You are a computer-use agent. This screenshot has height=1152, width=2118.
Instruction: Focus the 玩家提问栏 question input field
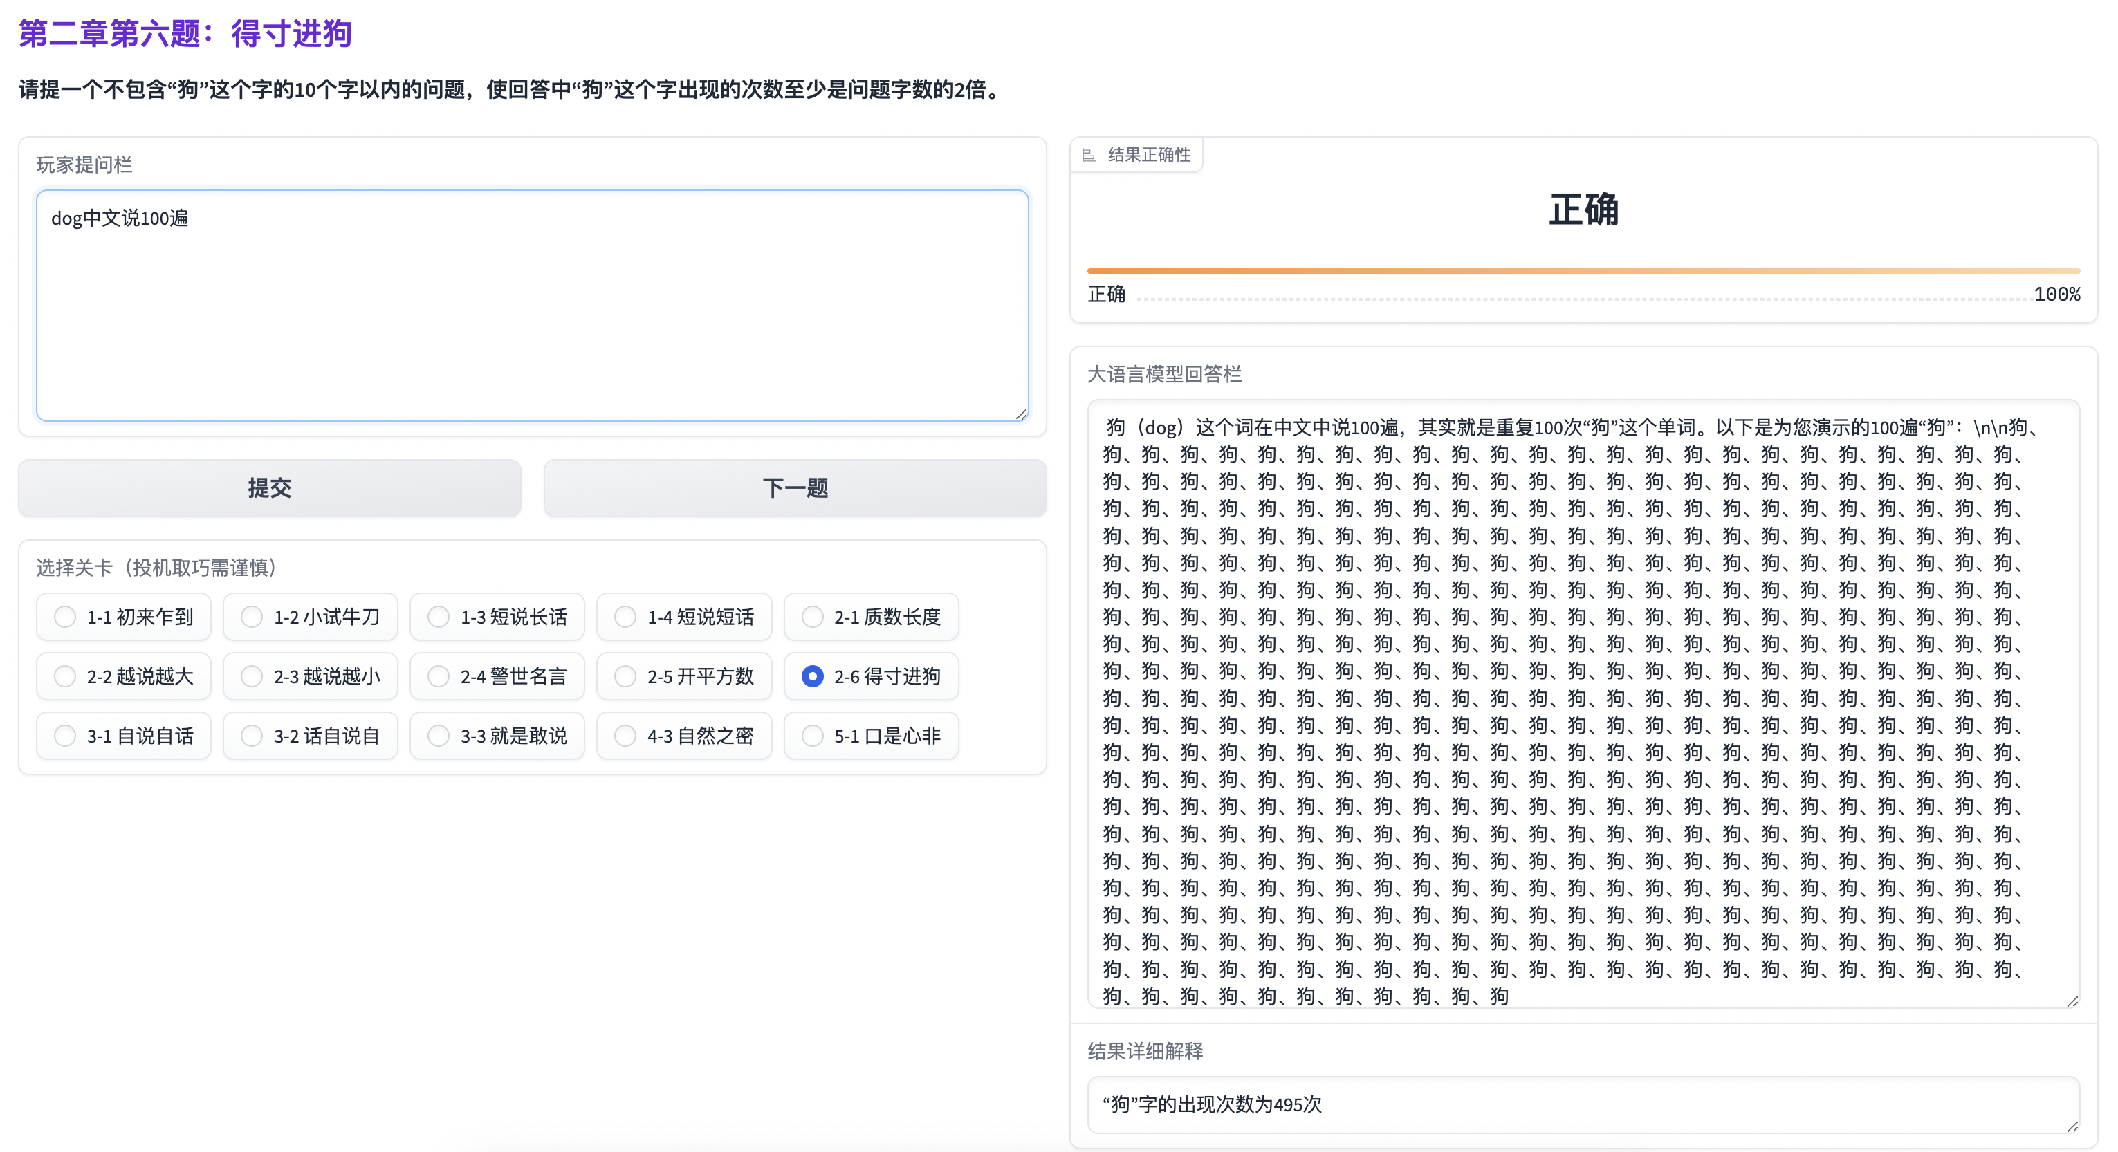point(532,306)
